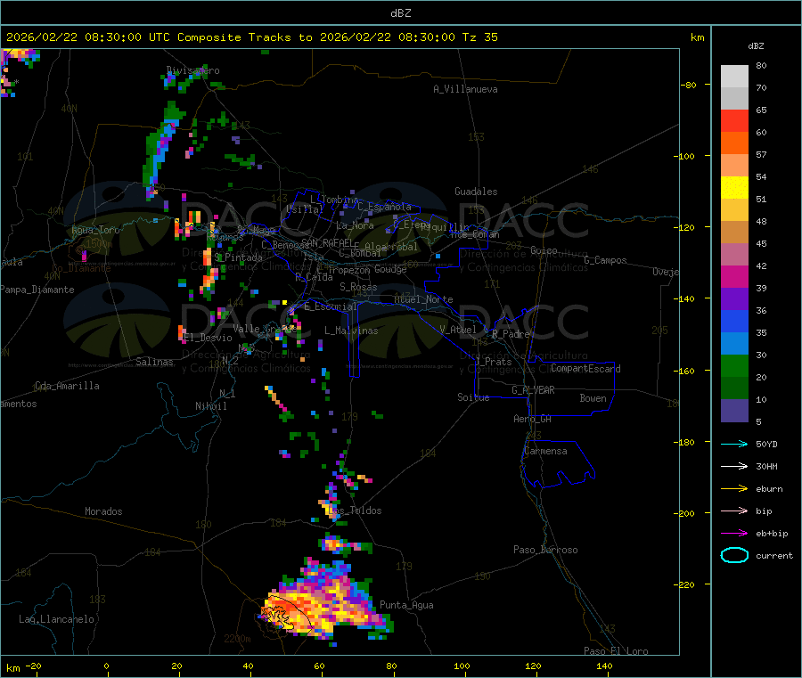Click the 'V_Atuel' map label
Screen dimensions: 802x678
[458, 330]
